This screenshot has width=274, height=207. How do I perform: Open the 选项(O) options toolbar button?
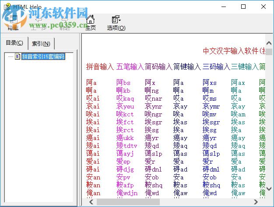pos(116,23)
